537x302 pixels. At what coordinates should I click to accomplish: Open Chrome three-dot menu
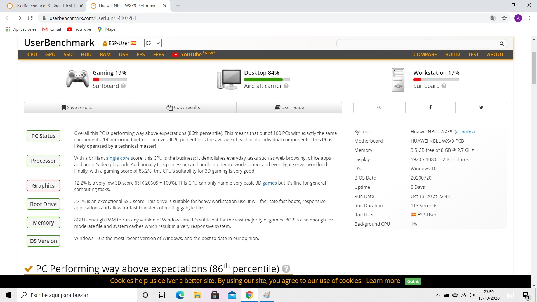pyautogui.click(x=529, y=18)
